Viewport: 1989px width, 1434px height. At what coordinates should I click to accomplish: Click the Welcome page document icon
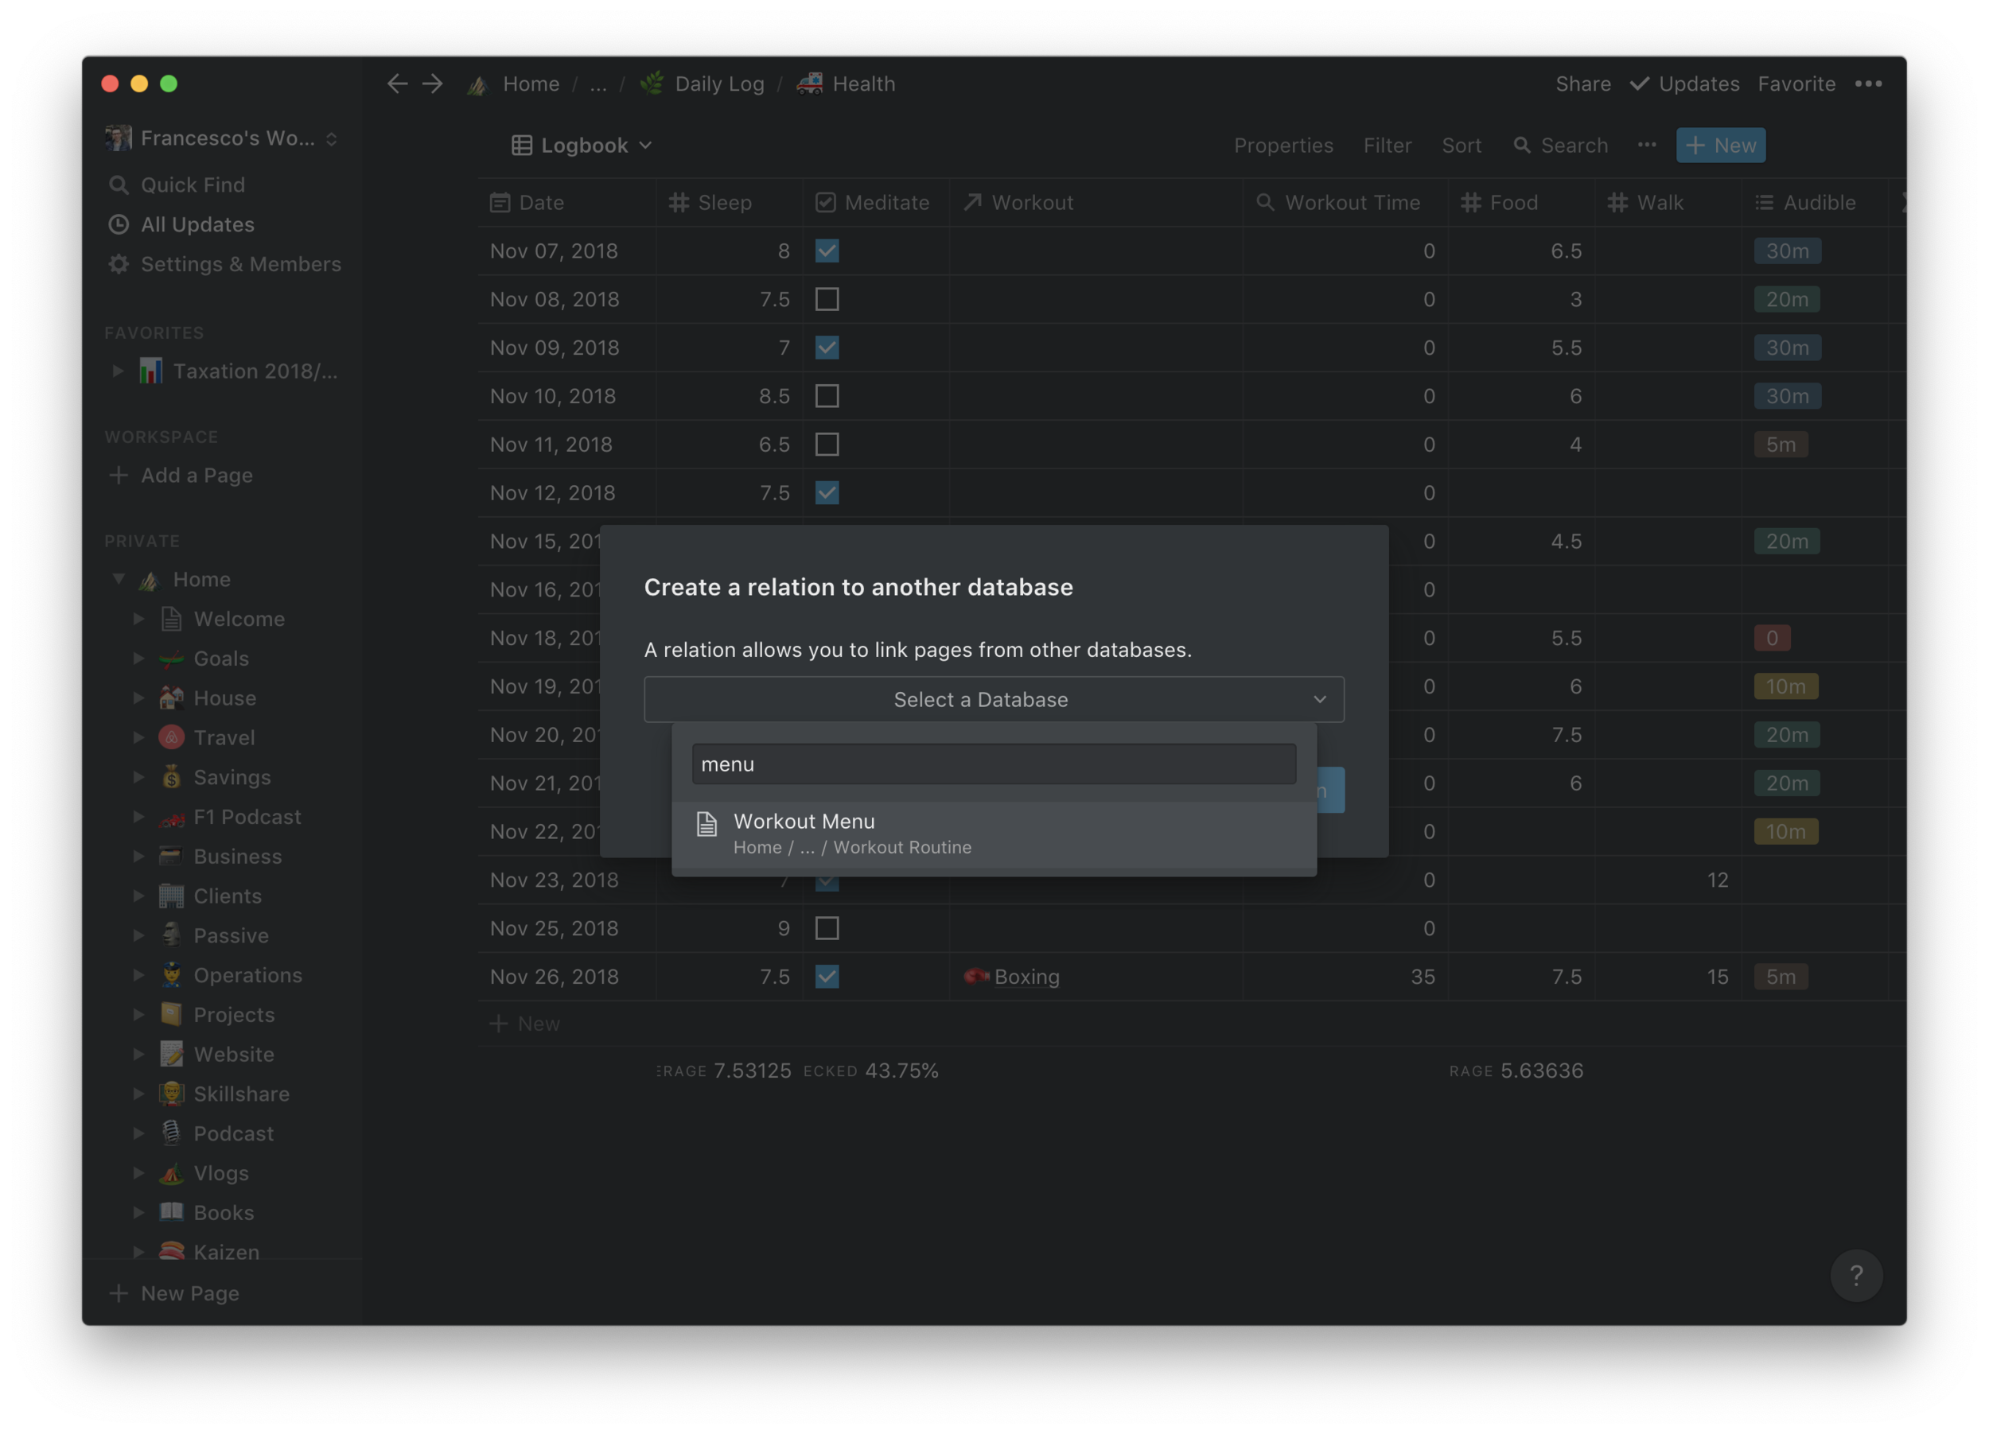click(171, 619)
